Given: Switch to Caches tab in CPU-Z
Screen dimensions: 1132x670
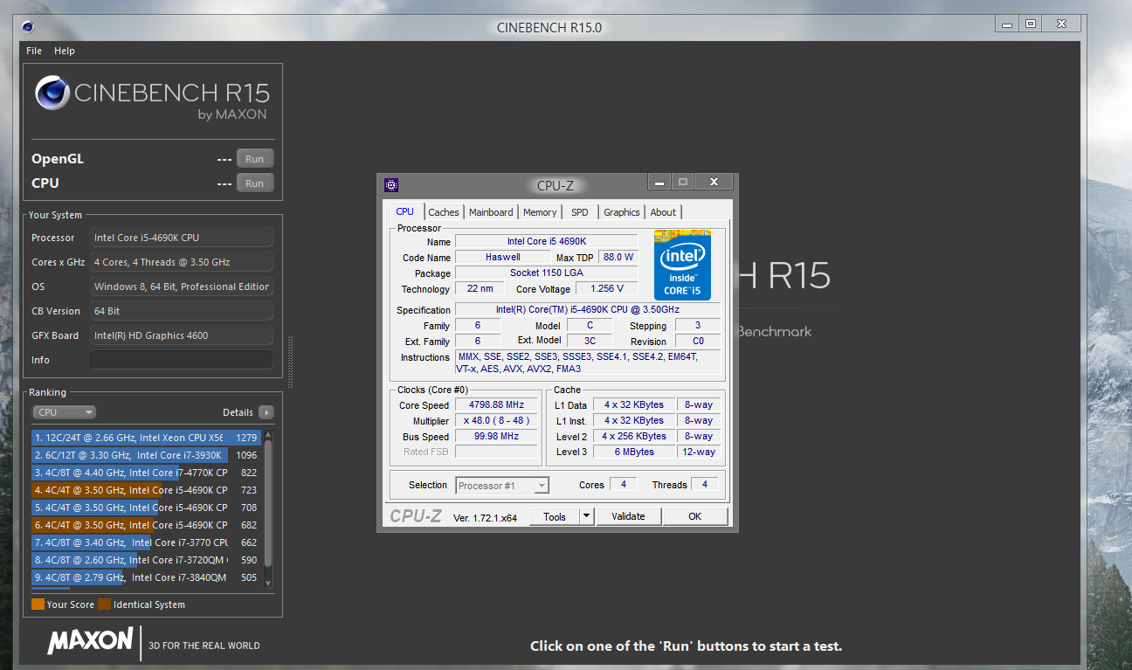Looking at the screenshot, I should click(x=444, y=212).
